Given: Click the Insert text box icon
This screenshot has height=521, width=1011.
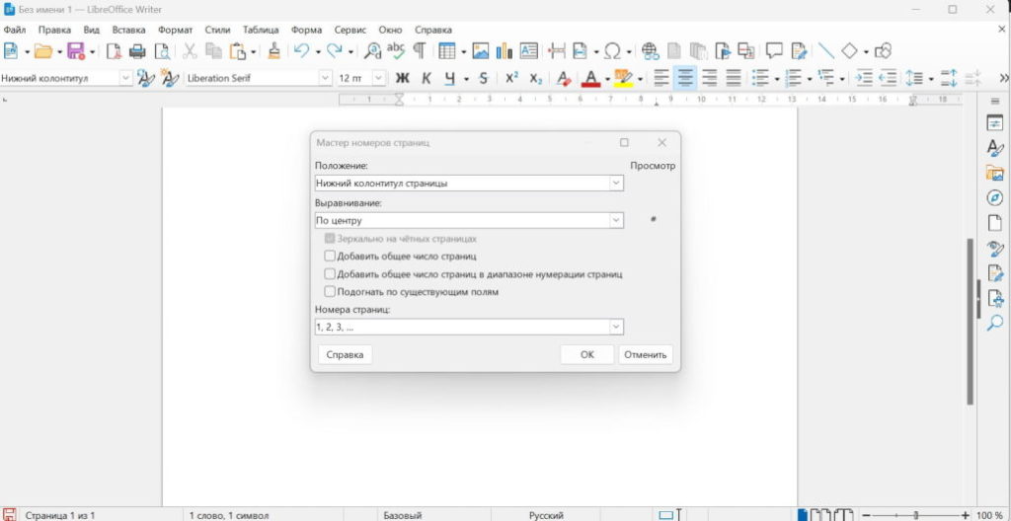Looking at the screenshot, I should pos(529,51).
